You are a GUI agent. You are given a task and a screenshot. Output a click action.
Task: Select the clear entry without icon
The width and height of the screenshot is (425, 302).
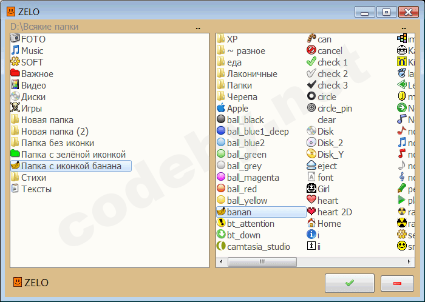tap(327, 120)
